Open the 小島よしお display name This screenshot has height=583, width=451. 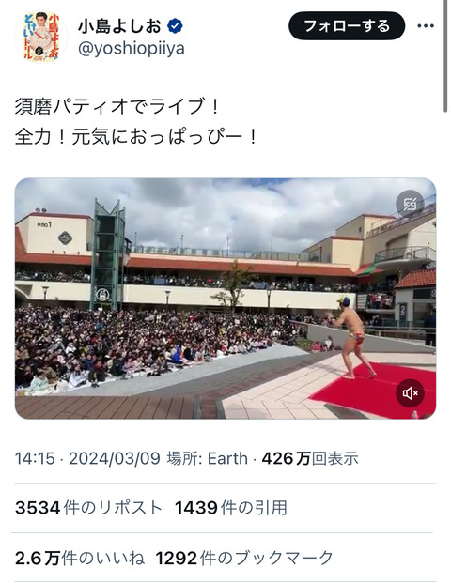coord(119,26)
